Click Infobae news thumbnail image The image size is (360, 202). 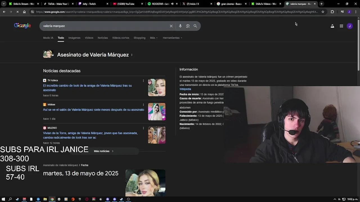pyautogui.click(x=157, y=112)
